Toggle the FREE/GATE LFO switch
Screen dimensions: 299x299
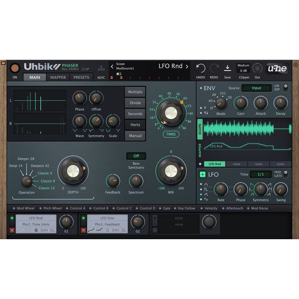click(x=286, y=174)
